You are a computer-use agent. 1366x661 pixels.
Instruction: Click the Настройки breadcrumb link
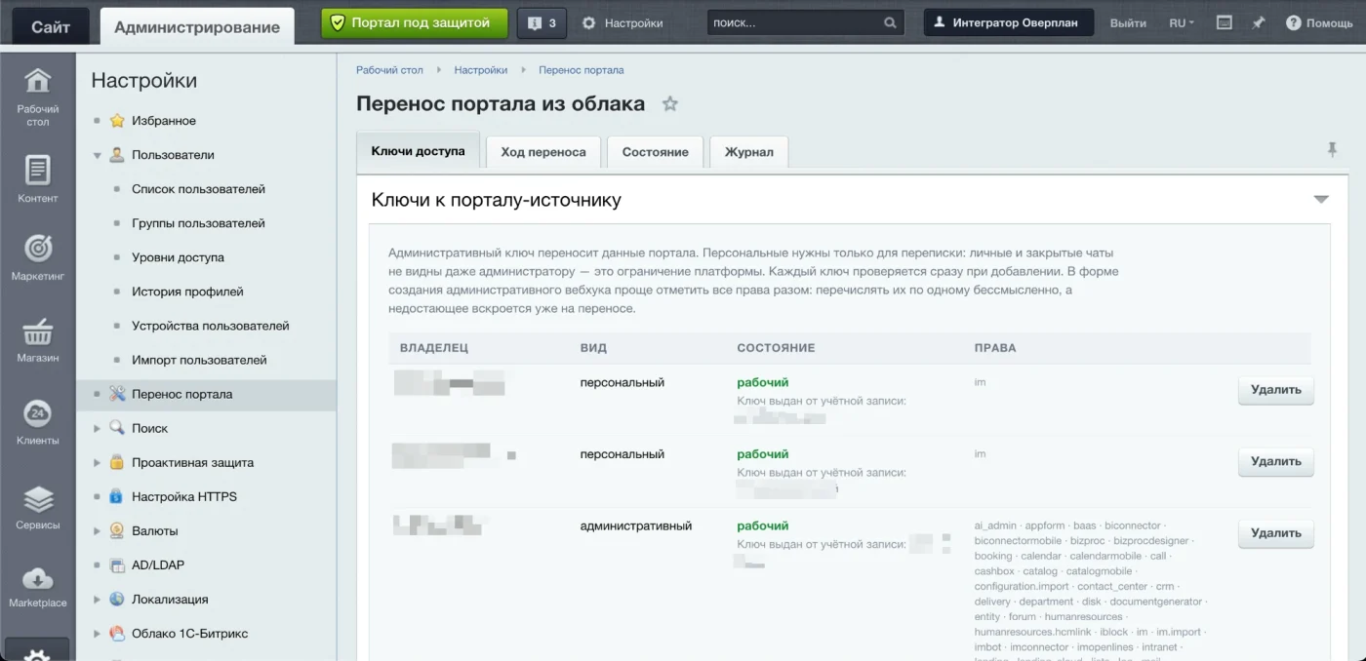point(480,70)
